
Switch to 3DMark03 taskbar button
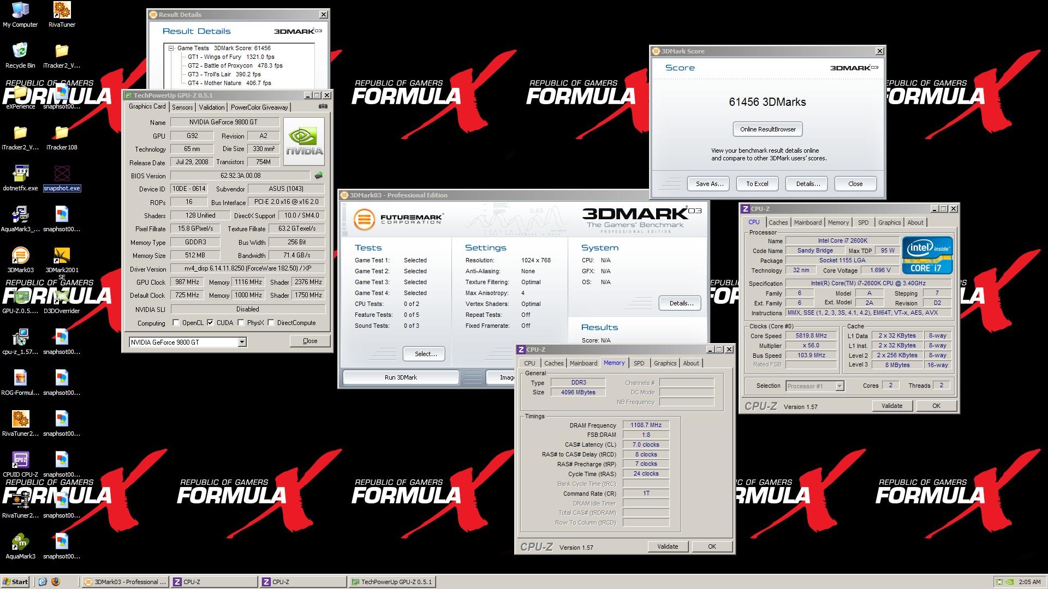pyautogui.click(x=126, y=582)
